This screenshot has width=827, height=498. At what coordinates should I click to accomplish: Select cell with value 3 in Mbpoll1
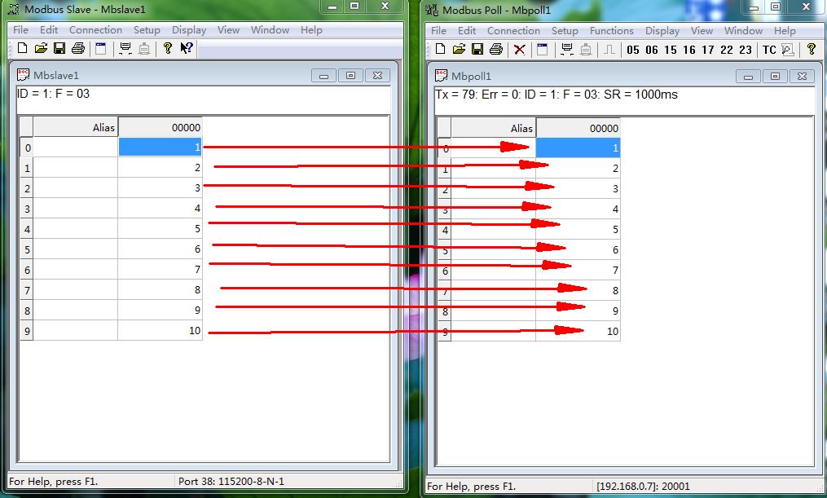[578, 189]
